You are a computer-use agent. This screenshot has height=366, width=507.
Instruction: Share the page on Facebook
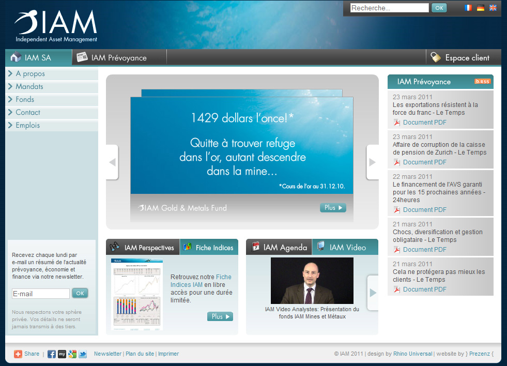coord(51,354)
